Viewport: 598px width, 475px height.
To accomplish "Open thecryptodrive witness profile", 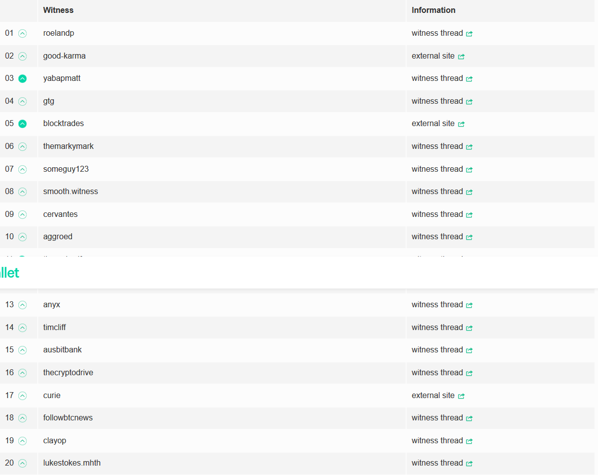I will tap(68, 373).
